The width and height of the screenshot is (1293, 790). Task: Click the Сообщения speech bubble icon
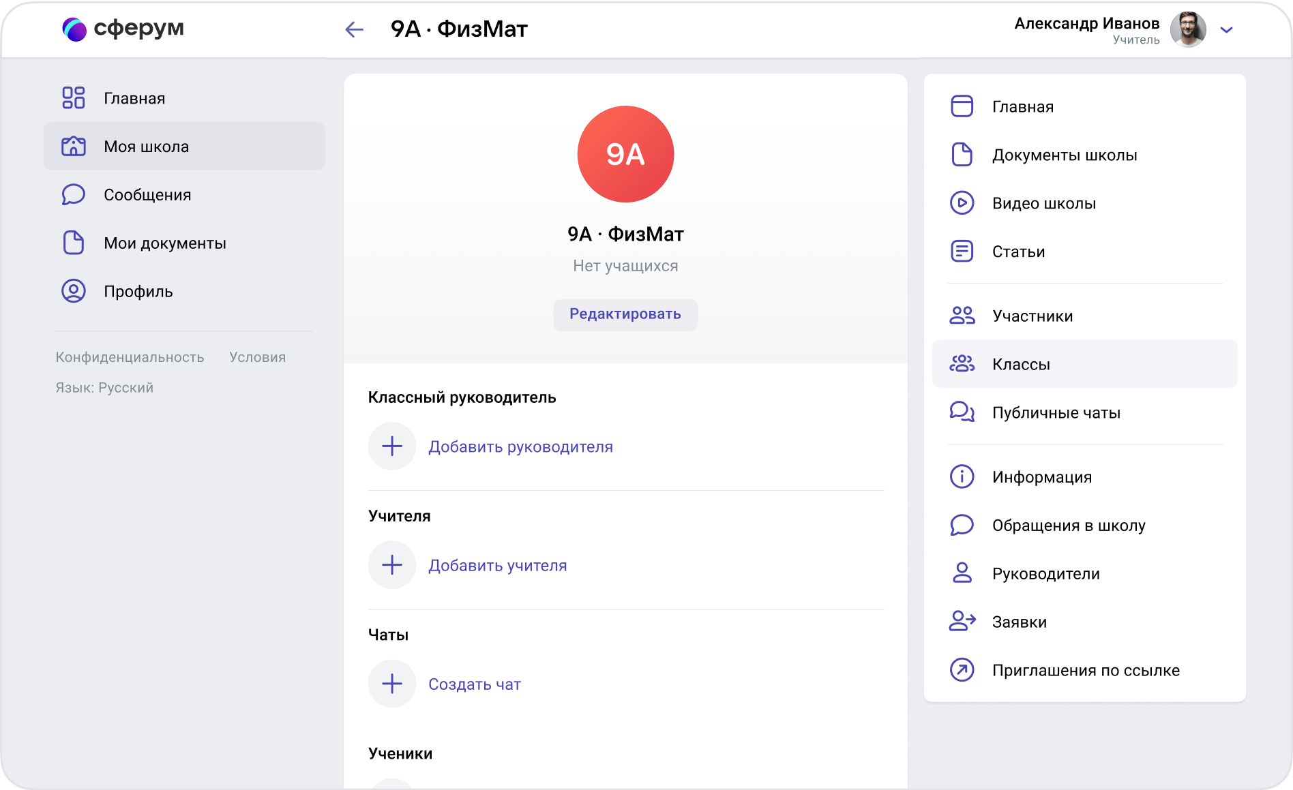[74, 194]
